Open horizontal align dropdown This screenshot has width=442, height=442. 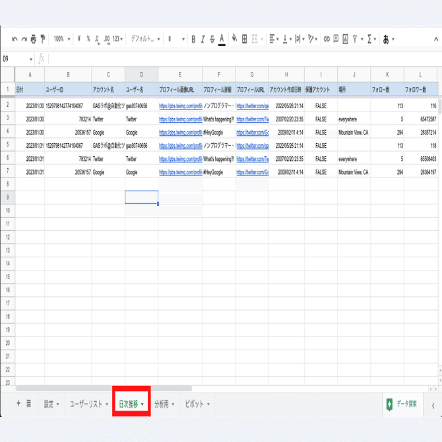tap(274, 39)
